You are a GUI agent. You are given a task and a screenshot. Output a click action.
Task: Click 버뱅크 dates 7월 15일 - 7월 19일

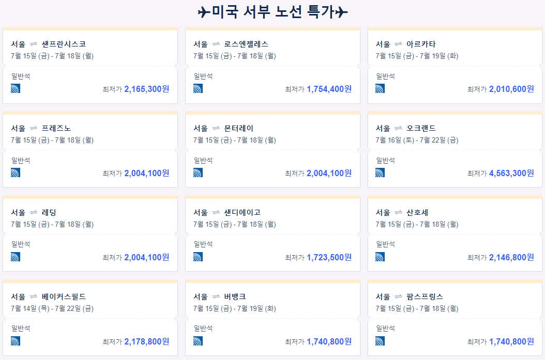[235, 308]
